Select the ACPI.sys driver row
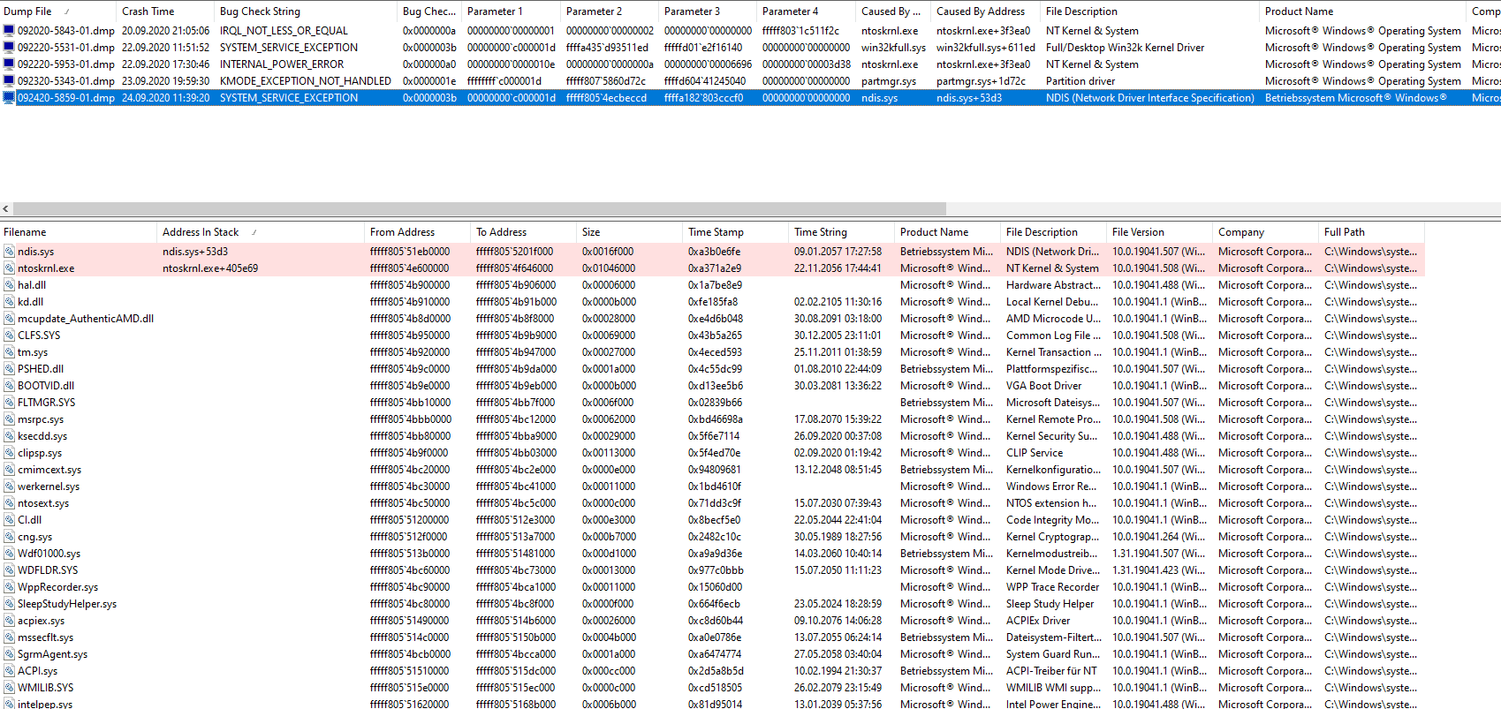 [712, 671]
